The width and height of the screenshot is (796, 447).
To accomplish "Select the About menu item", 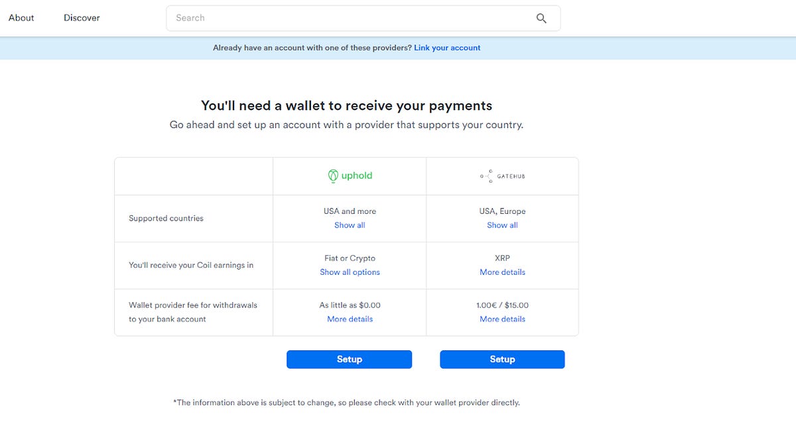I will (21, 18).
